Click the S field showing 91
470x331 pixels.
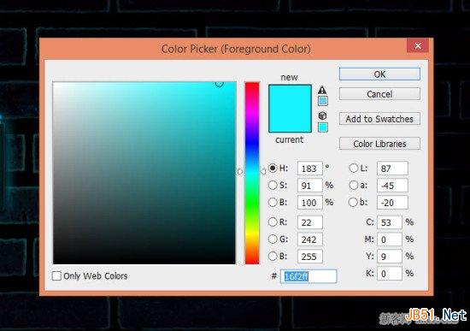[310, 186]
